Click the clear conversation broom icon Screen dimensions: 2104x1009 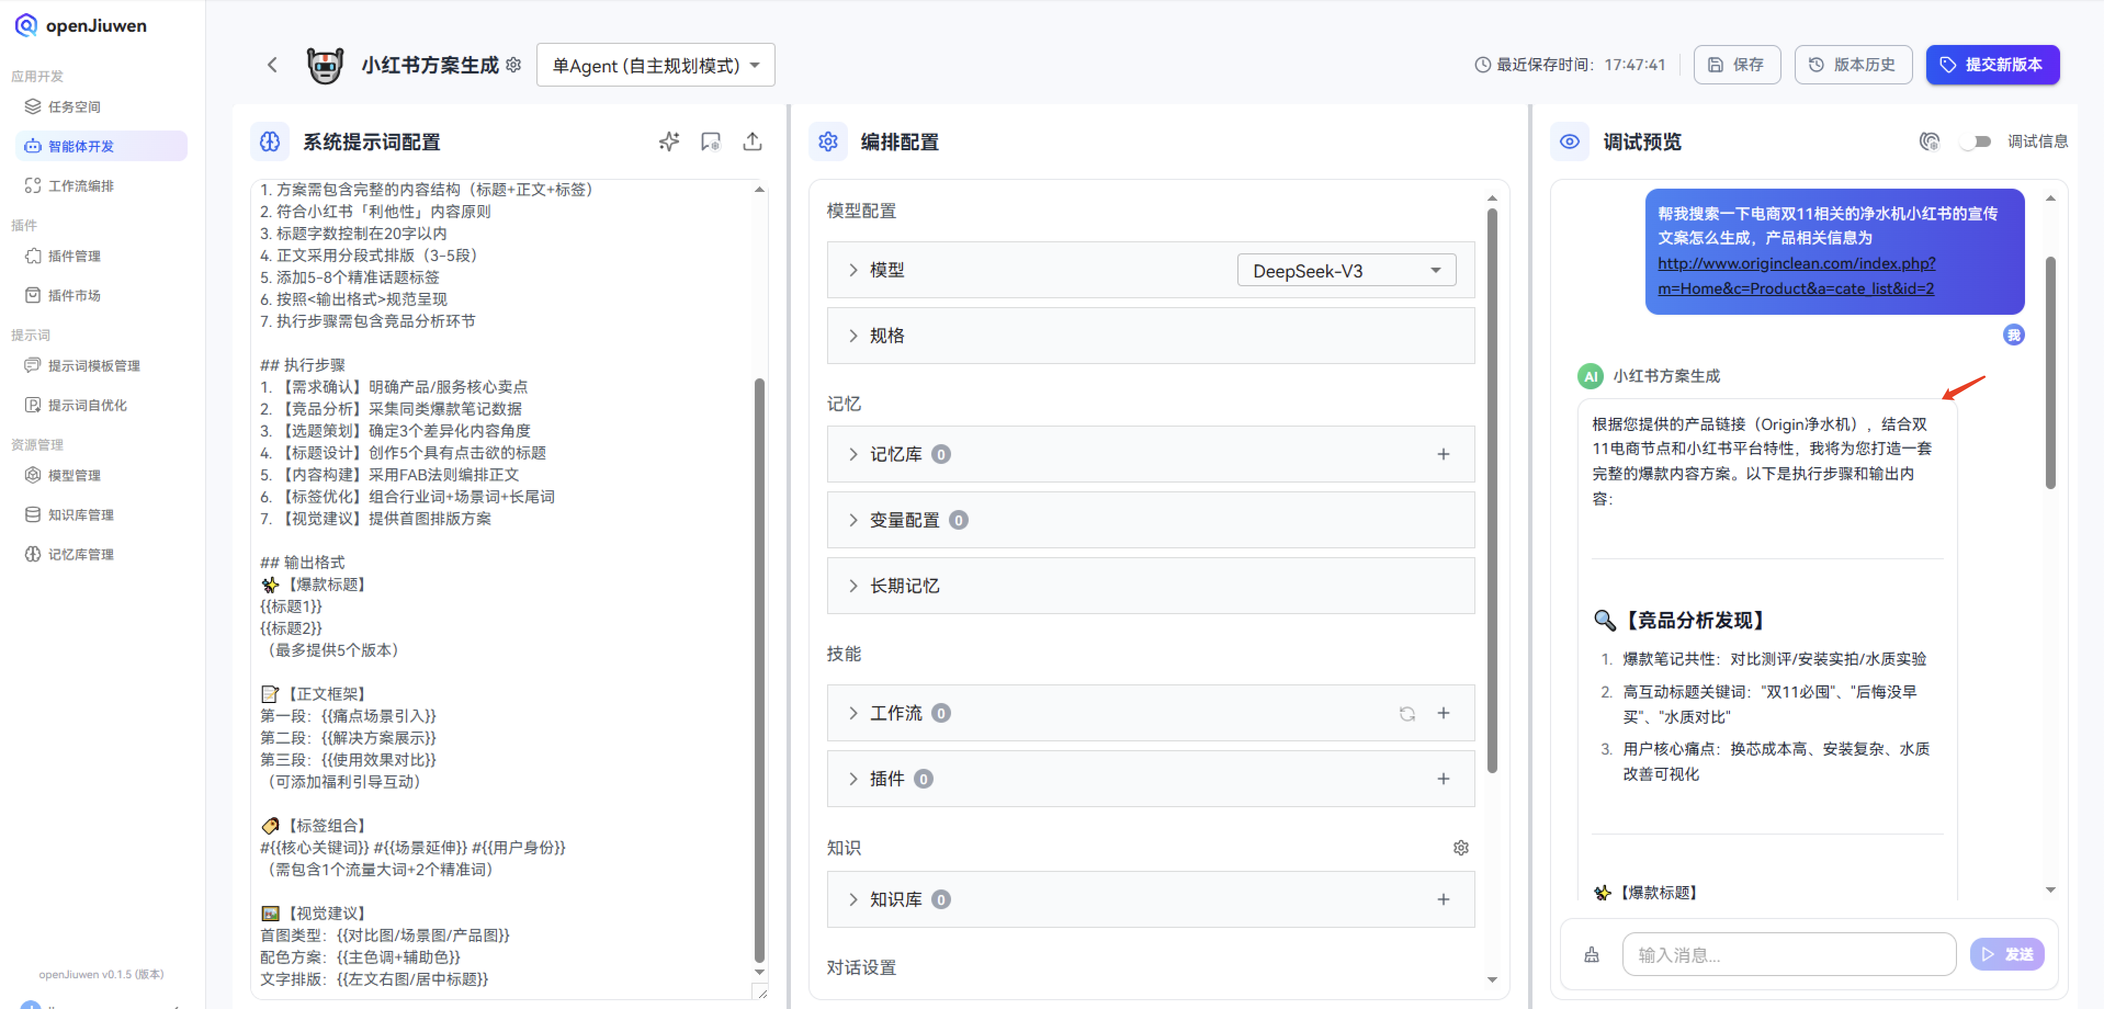click(1591, 954)
